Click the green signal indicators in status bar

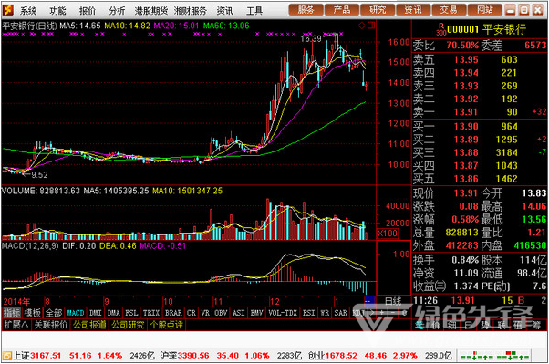pos(495,356)
